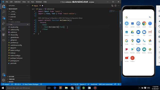160x90 pixels.
Task: Open the File menu
Action: [7, 2]
